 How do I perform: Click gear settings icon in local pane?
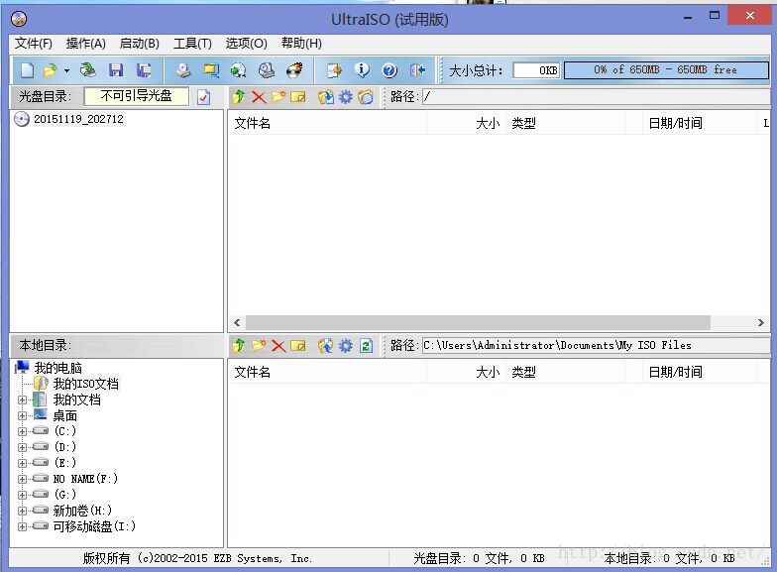pos(345,345)
